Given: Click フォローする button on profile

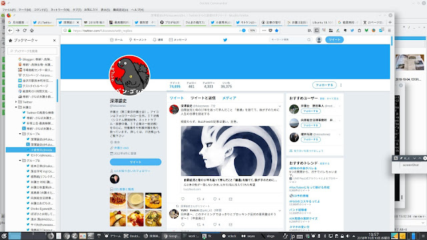Looking at the screenshot, I should click(324, 85).
